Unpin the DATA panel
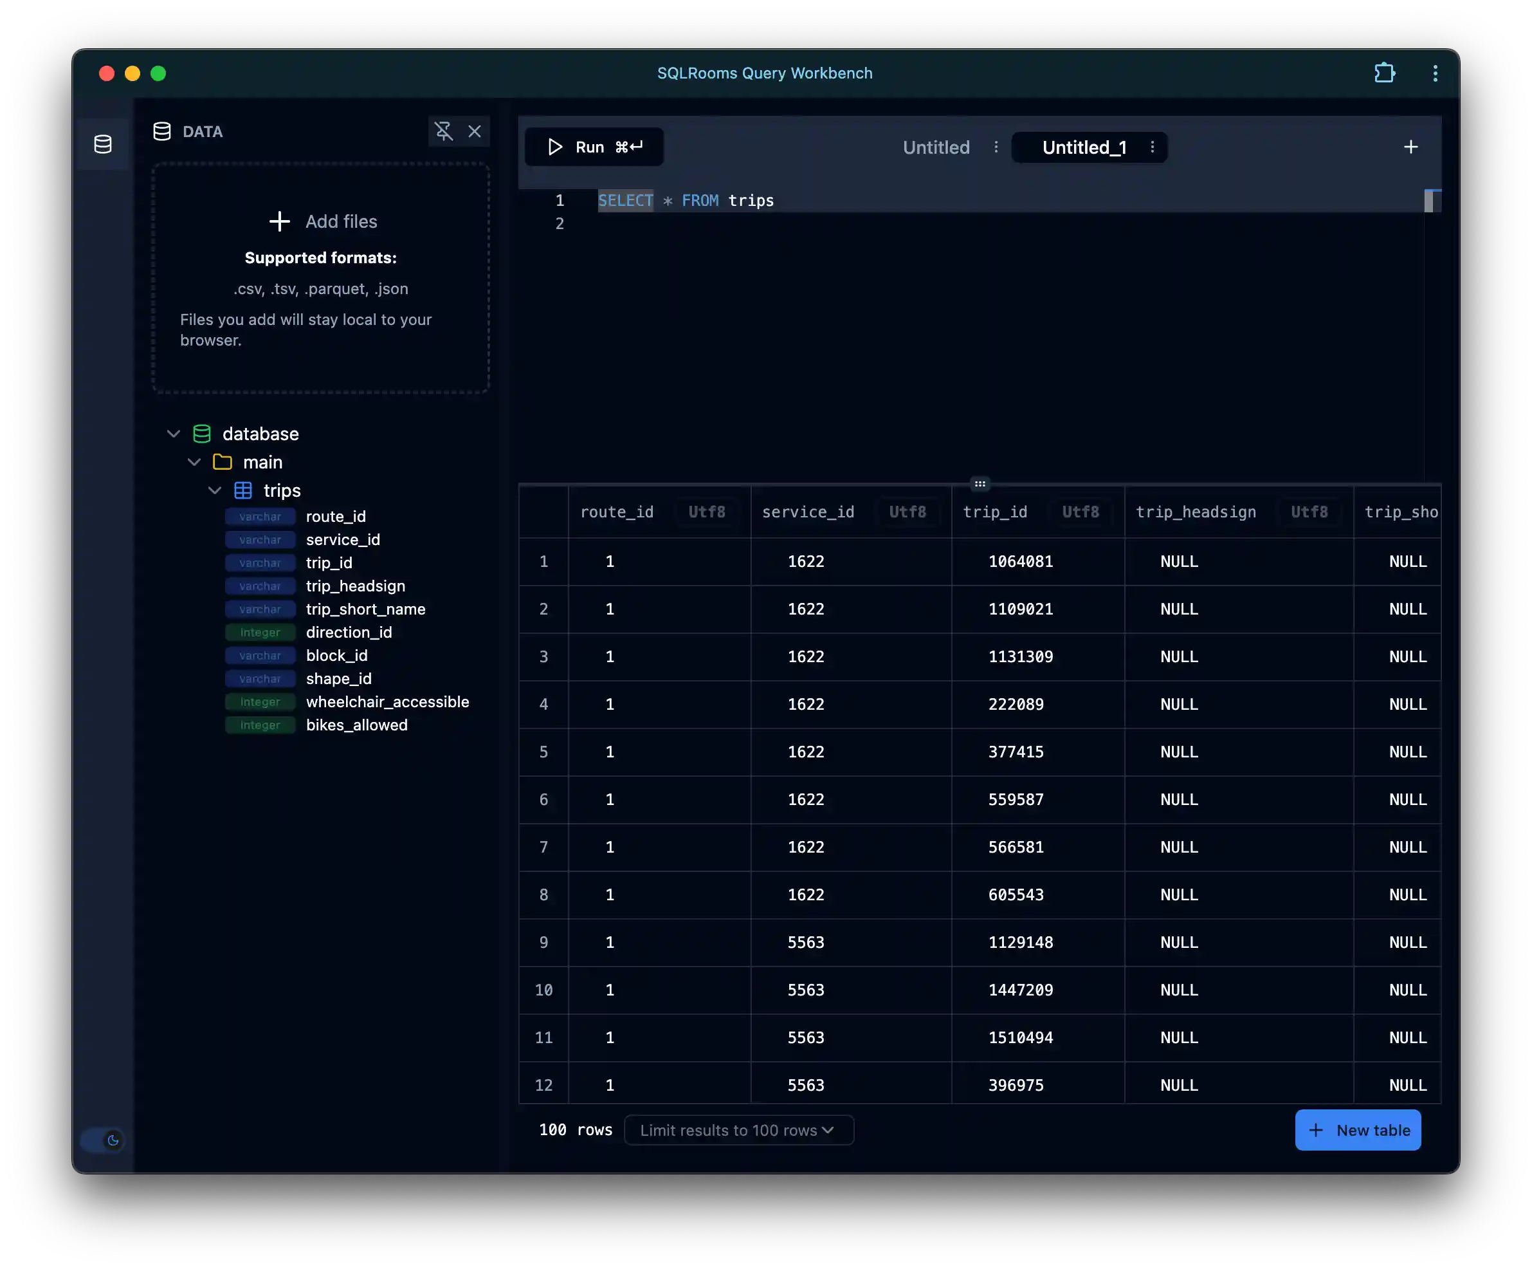Image resolution: width=1532 pixels, height=1269 pixels. 444,131
